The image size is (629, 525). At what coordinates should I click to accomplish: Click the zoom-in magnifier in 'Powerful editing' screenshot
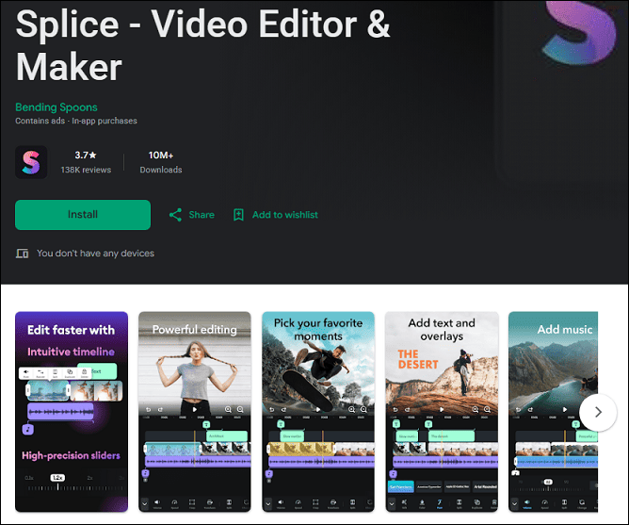tap(228, 409)
